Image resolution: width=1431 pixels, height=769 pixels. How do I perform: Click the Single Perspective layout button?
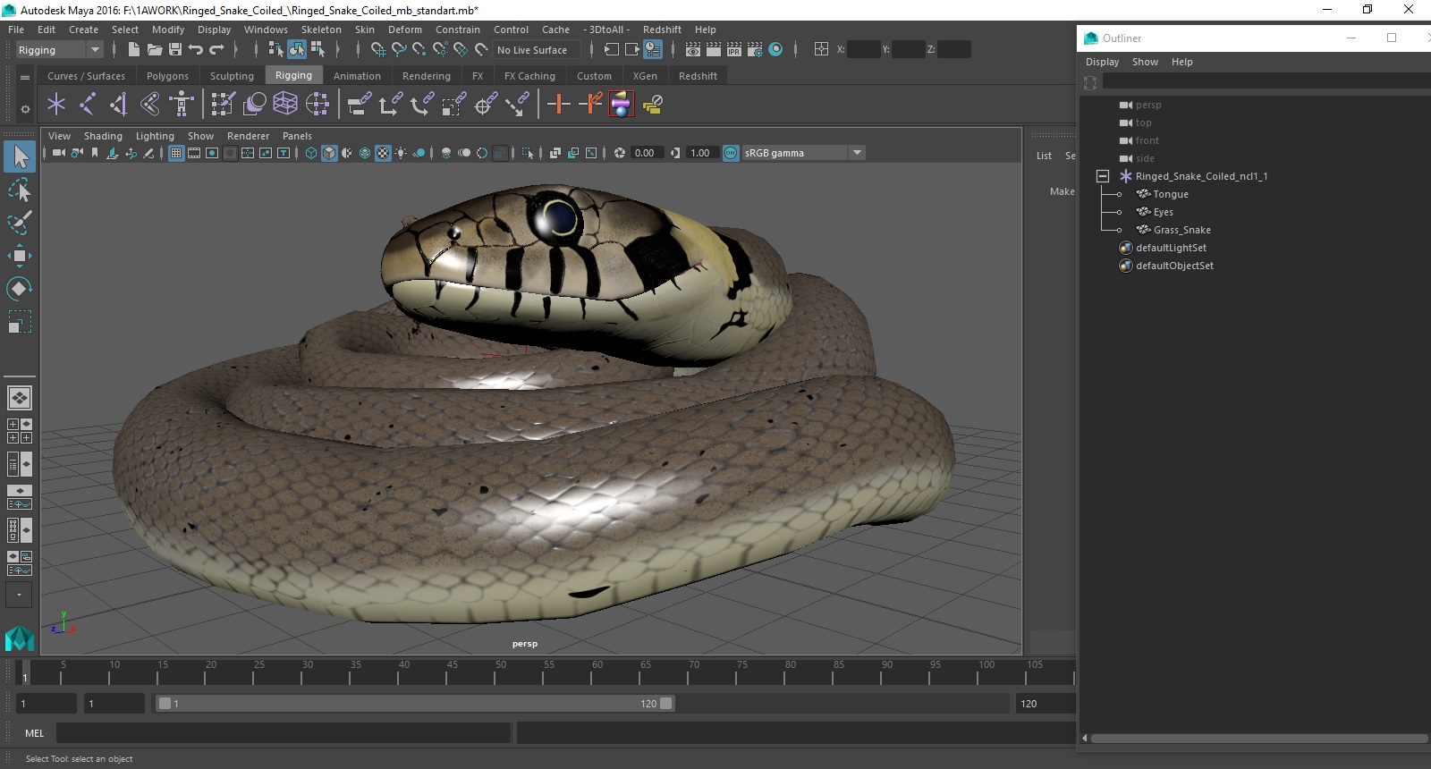point(19,398)
